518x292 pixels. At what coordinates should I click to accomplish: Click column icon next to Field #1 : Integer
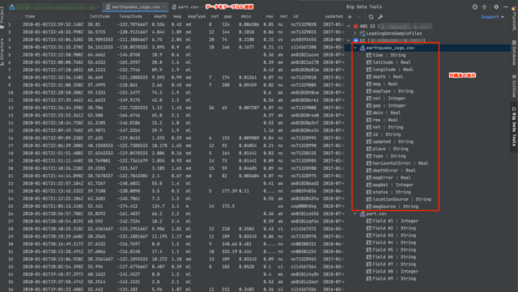point(369,221)
